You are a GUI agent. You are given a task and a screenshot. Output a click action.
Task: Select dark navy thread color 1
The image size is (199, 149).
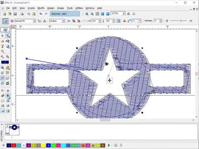tap(9, 145)
